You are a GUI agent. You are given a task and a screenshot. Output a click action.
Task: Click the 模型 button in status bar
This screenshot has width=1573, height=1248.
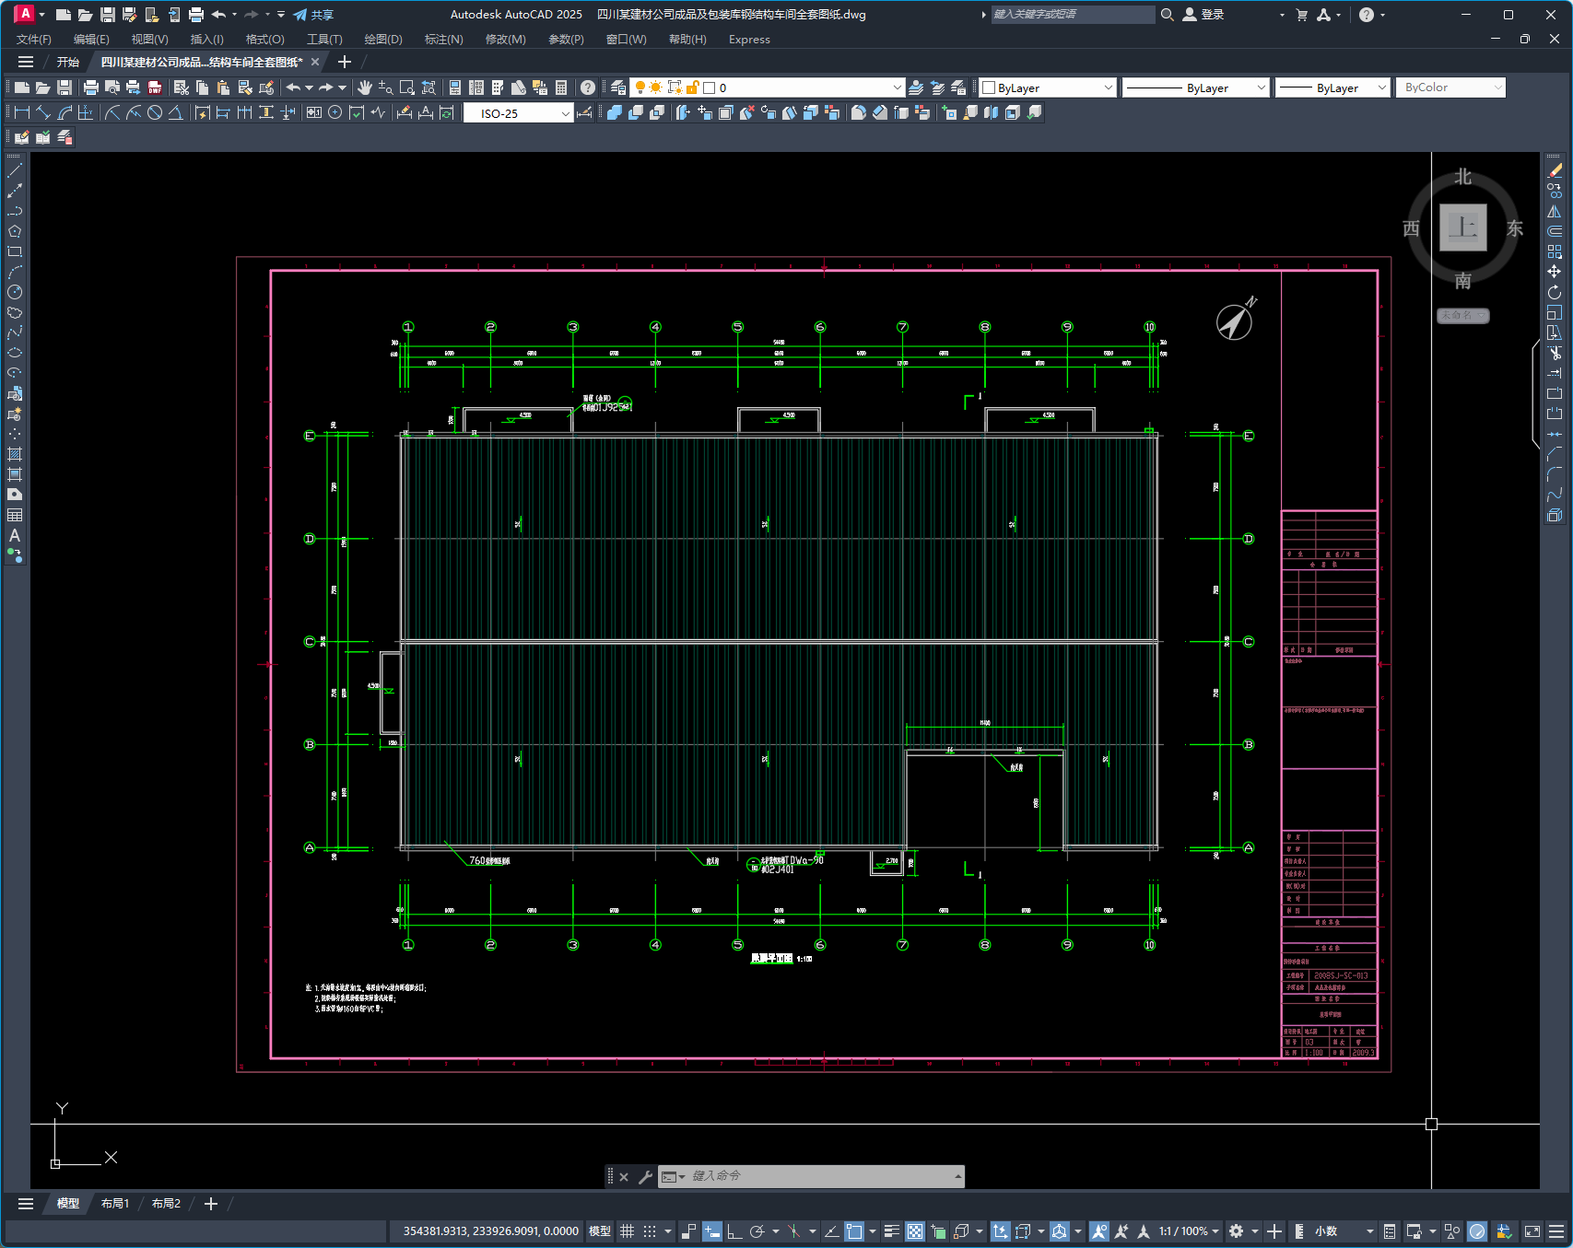point(600,1231)
